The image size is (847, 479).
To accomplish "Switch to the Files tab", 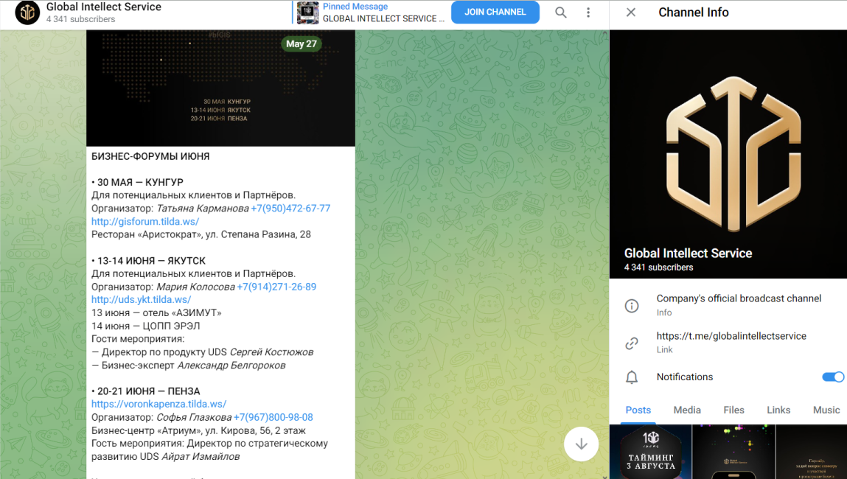I will (x=733, y=410).
